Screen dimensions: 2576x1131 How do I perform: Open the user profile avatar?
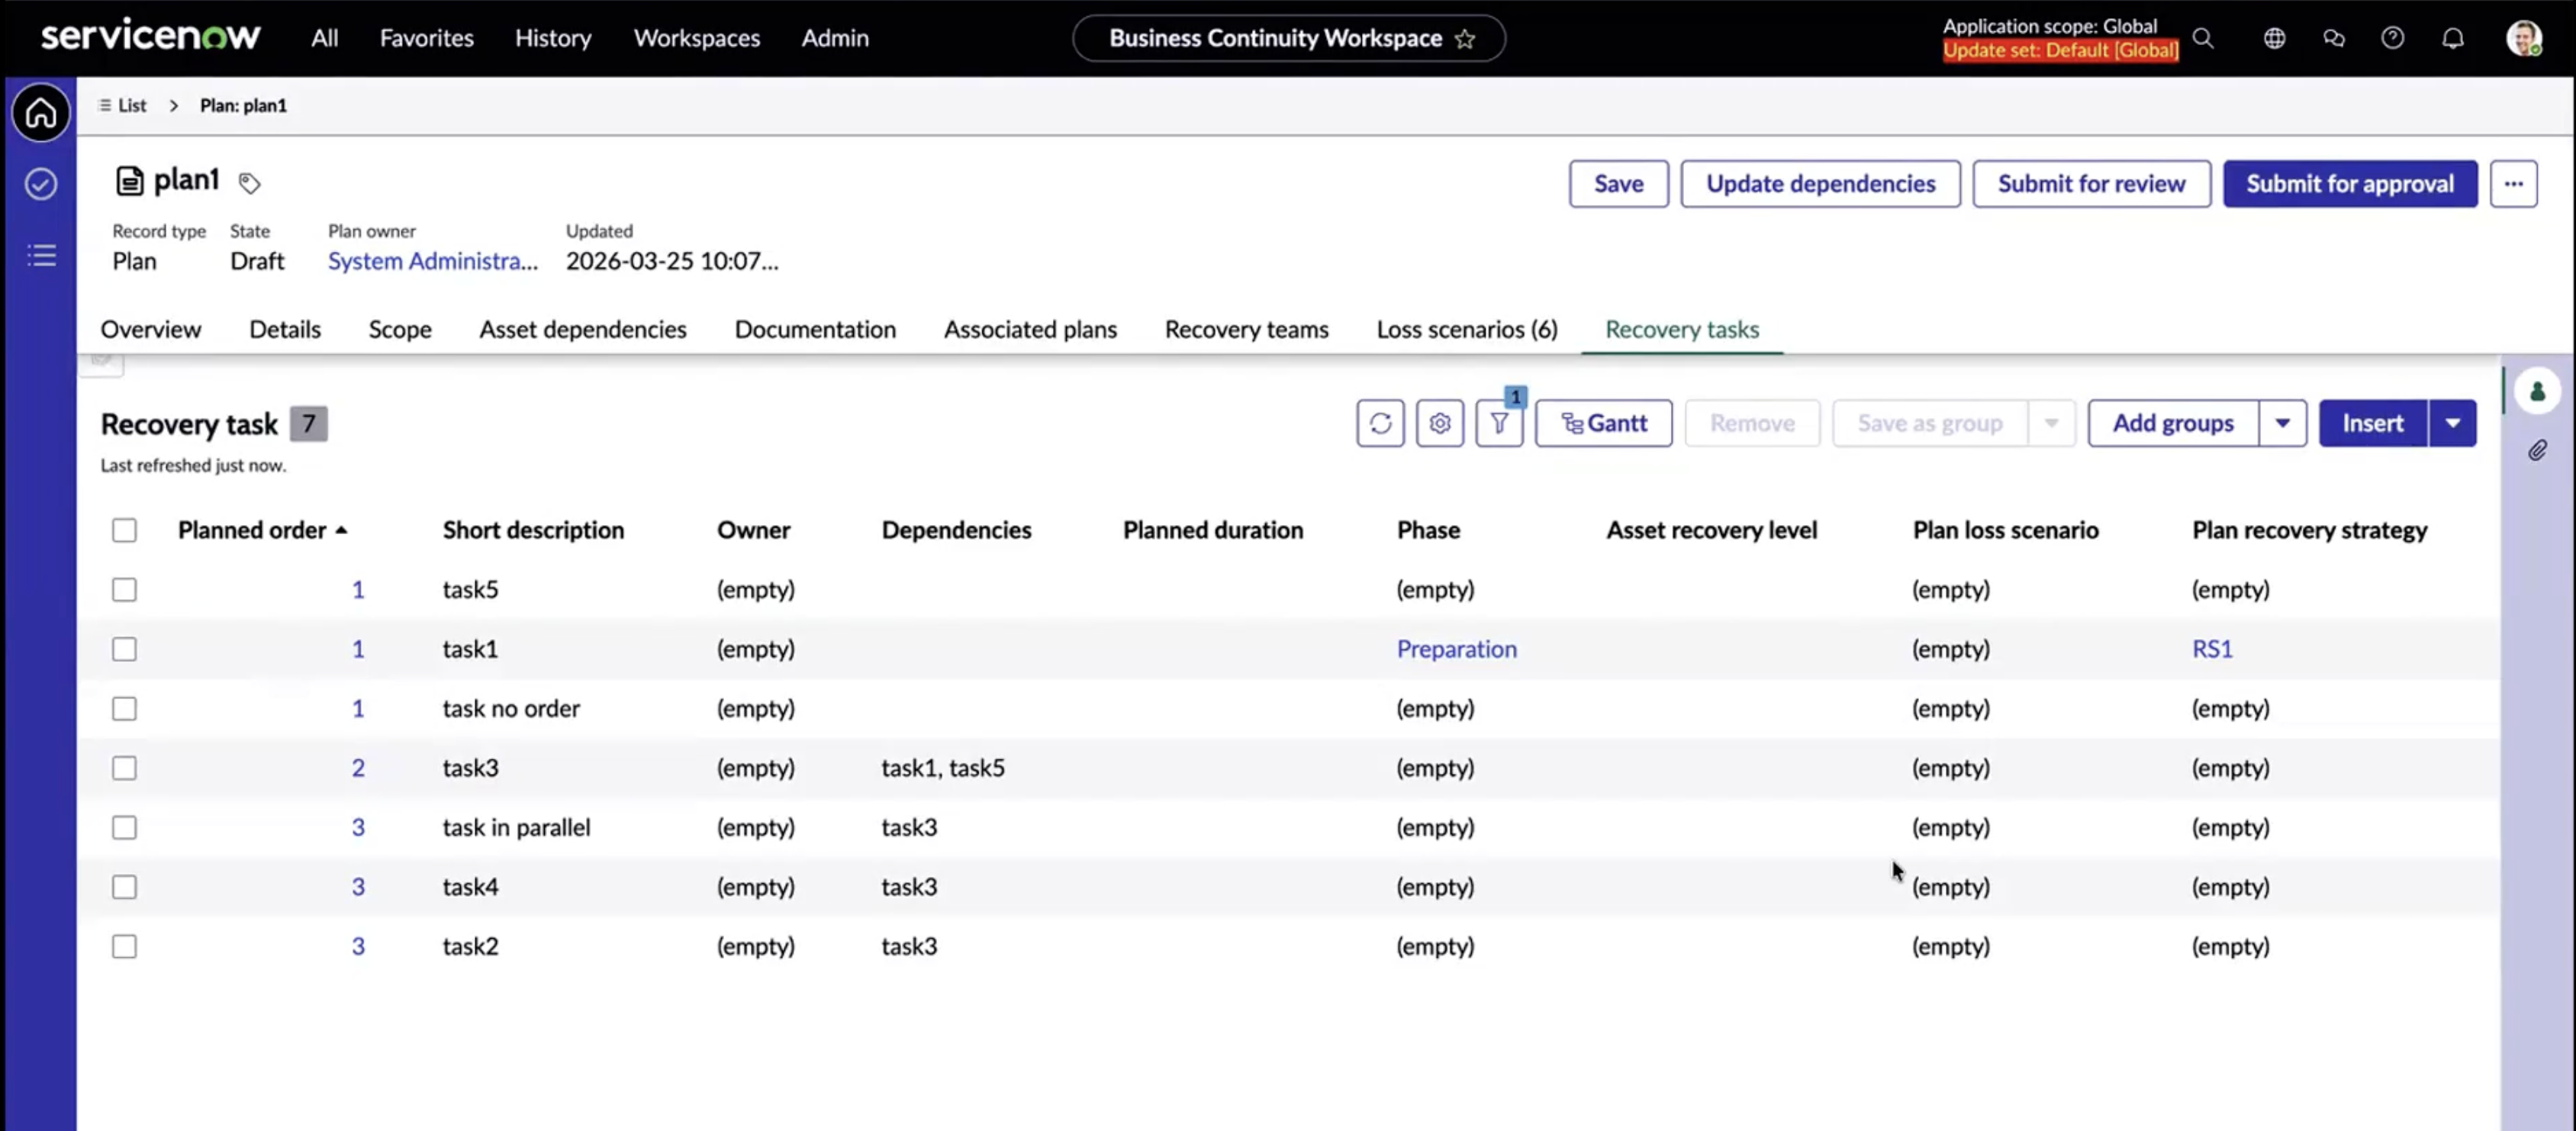tap(2523, 38)
